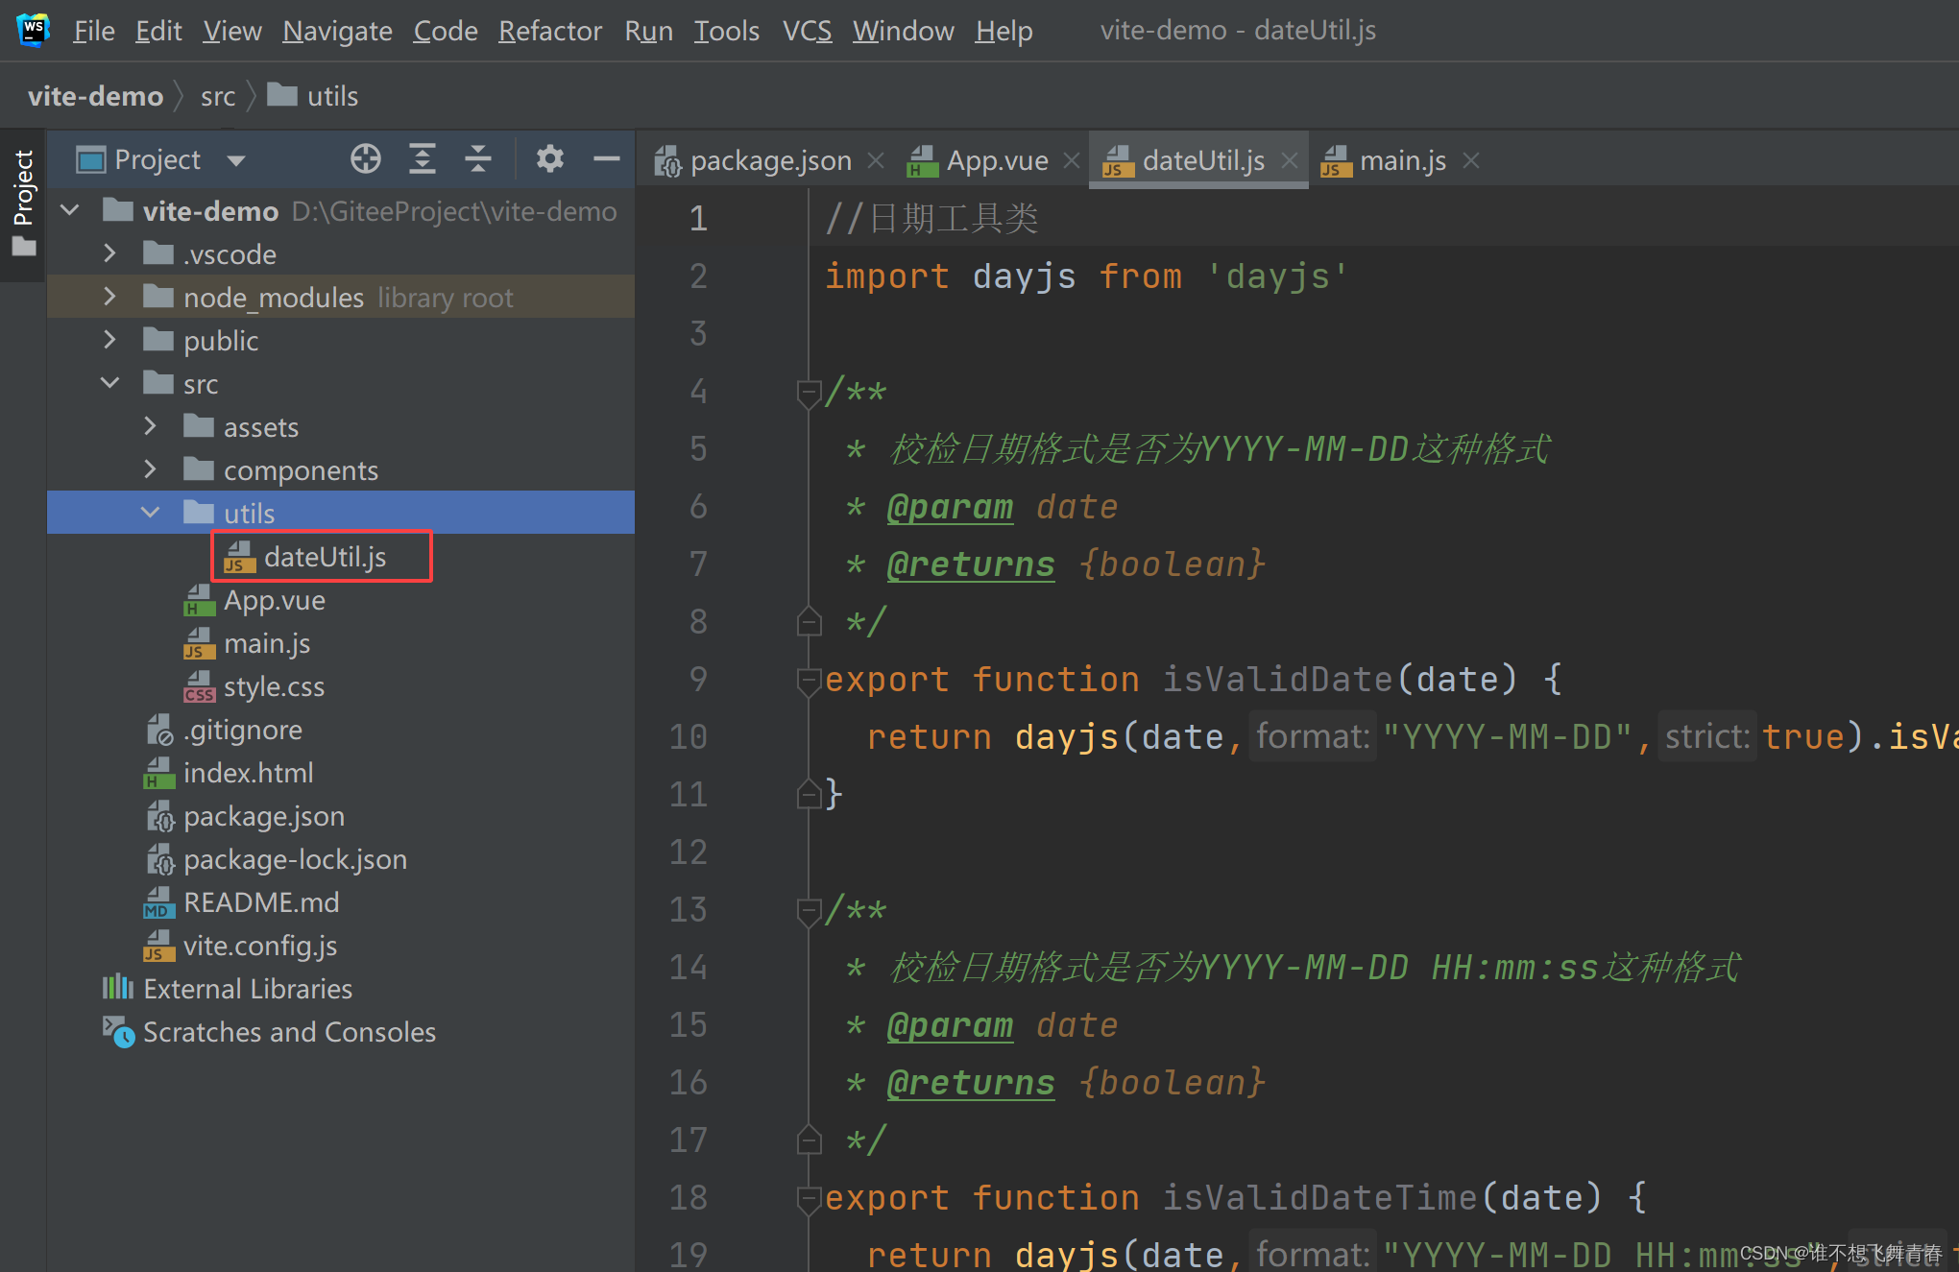
Task: Open the VCS menu
Action: point(807,31)
